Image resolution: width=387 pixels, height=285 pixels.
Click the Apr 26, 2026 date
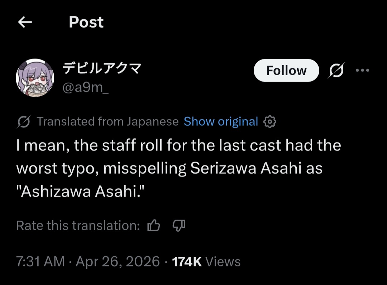[x=118, y=262]
